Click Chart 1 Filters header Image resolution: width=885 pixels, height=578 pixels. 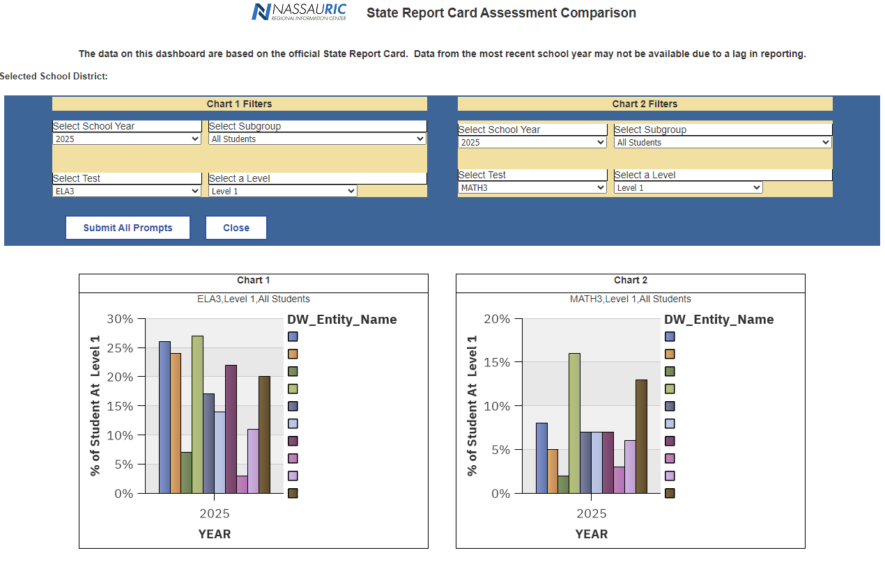[239, 104]
